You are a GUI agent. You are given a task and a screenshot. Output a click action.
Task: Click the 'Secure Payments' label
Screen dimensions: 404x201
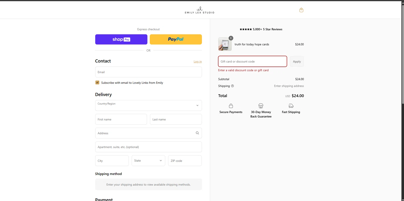pyautogui.click(x=231, y=112)
